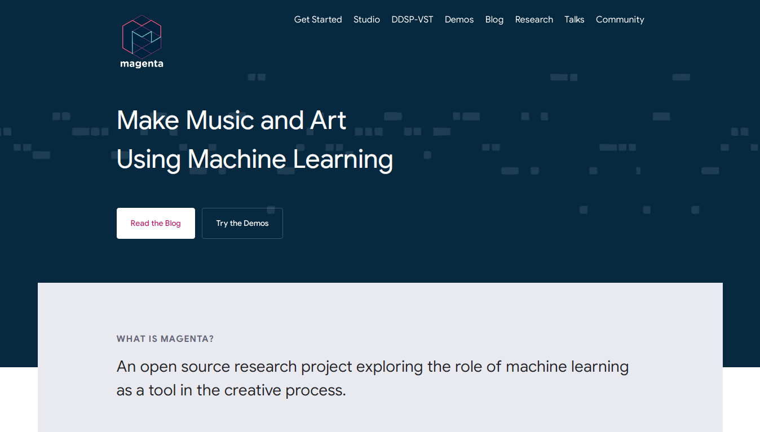Open the Blog nav item
The width and height of the screenshot is (760, 432).
(494, 20)
